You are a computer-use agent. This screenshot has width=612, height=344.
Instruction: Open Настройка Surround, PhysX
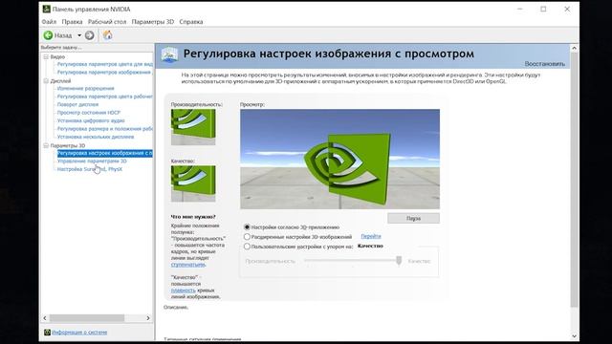90,169
